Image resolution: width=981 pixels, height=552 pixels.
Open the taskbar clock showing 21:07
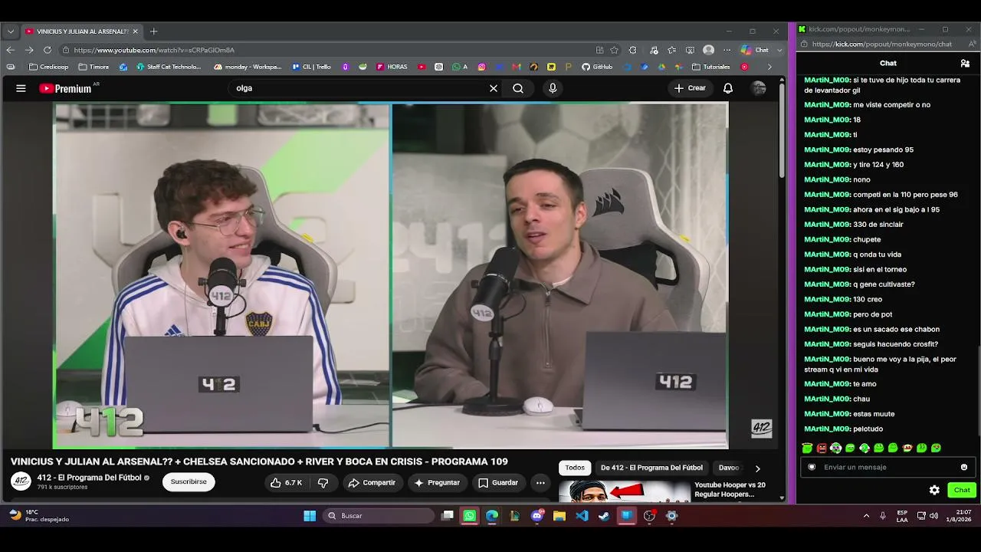(957, 516)
